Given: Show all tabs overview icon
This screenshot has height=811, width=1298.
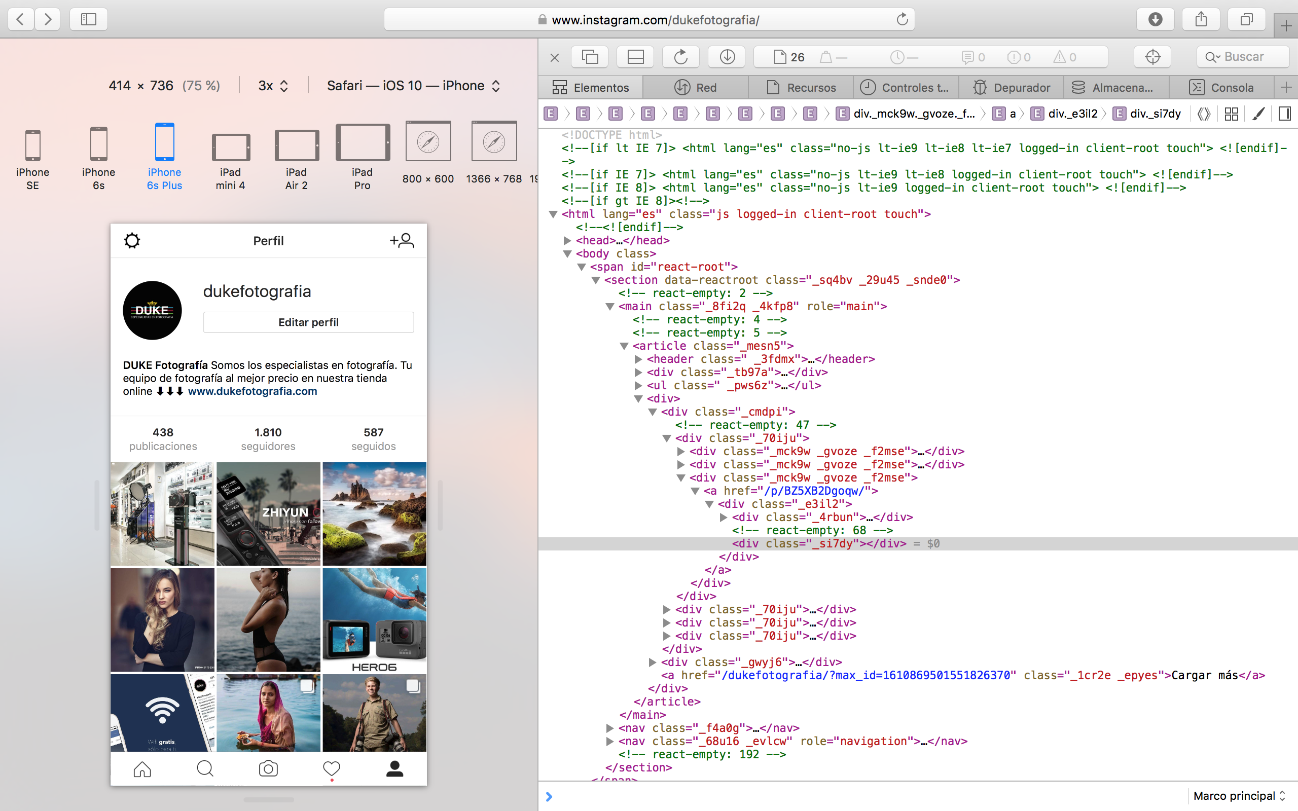Looking at the screenshot, I should 1246,19.
